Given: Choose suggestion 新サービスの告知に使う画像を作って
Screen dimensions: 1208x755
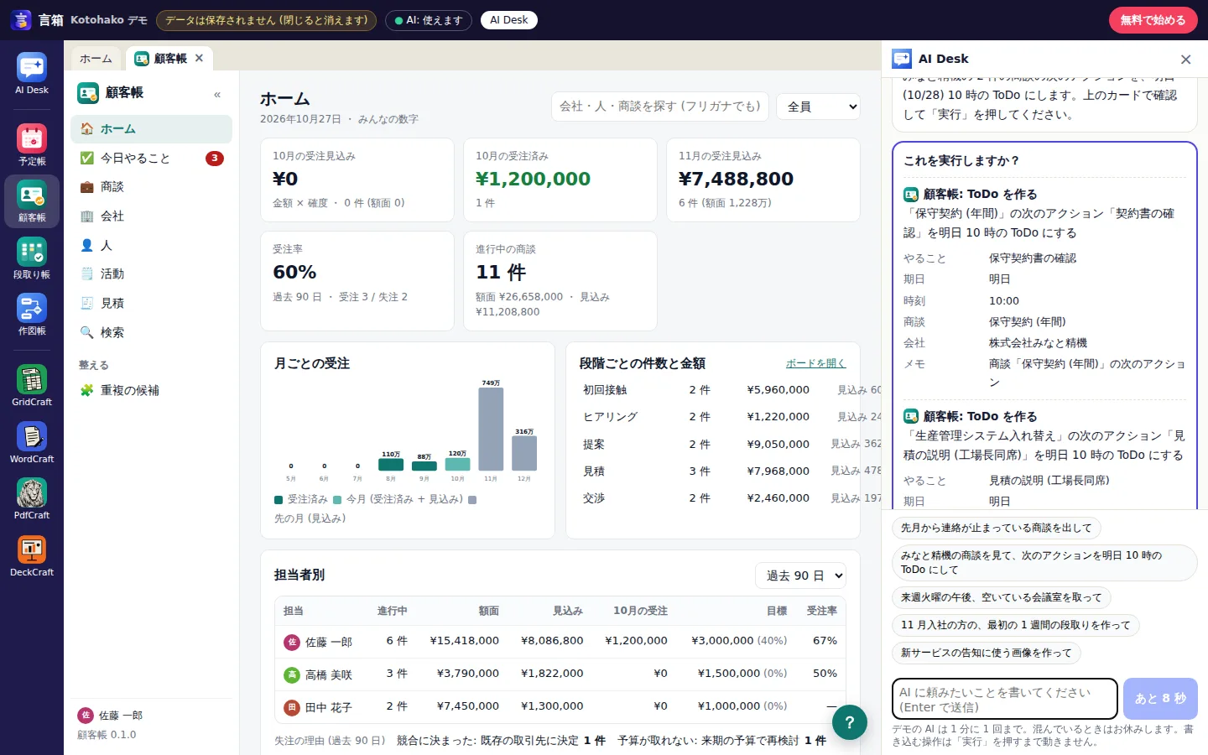Looking at the screenshot, I should click(x=987, y=653).
